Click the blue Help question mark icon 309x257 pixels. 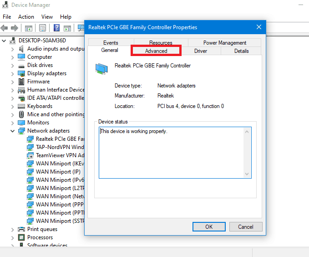pos(56,28)
